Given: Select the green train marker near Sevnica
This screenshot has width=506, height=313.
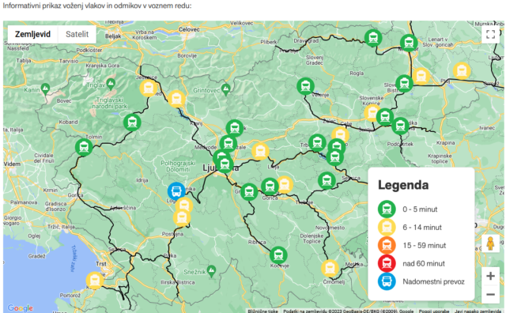Looking at the screenshot, I should (x=327, y=180).
